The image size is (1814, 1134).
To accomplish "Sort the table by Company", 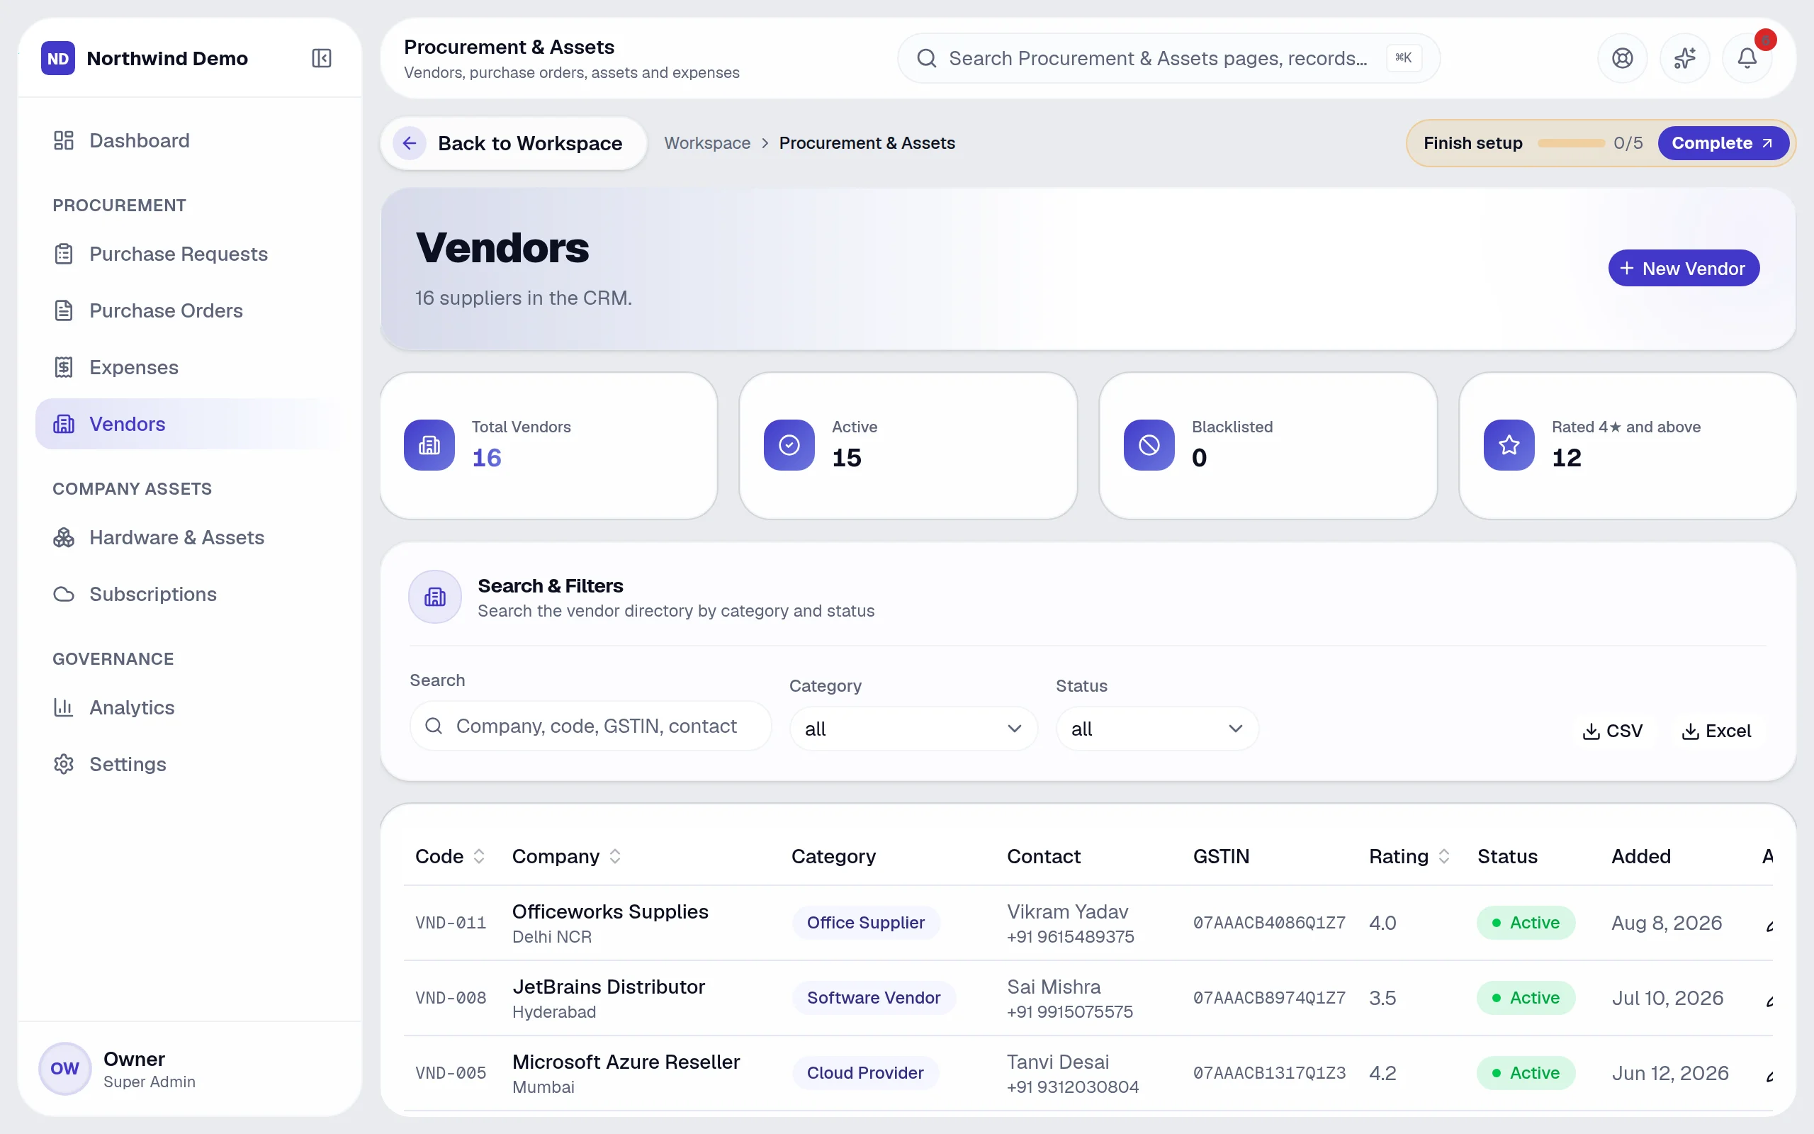I will (566, 856).
